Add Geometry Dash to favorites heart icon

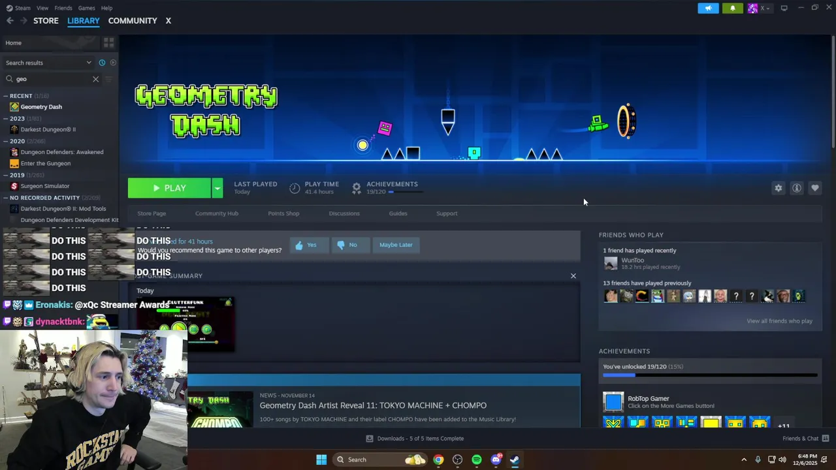[x=815, y=188]
